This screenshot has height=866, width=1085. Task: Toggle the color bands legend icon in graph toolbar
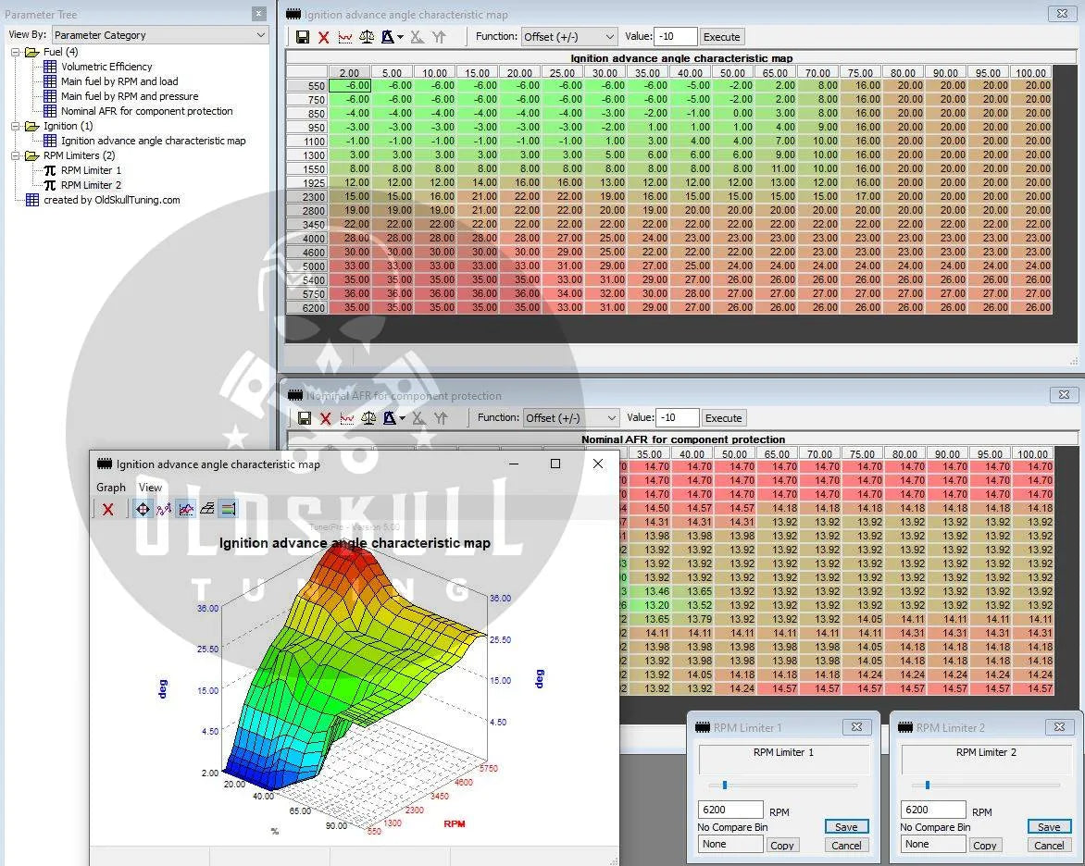(x=228, y=509)
